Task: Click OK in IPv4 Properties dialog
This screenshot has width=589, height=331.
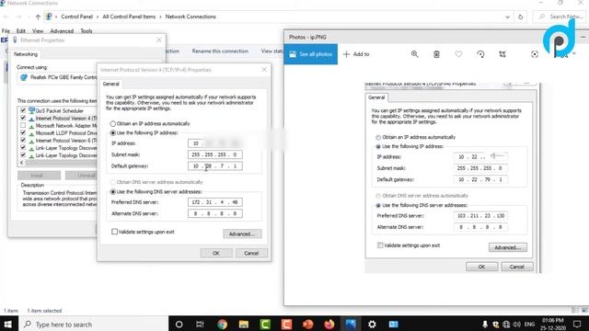Action: [x=216, y=253]
